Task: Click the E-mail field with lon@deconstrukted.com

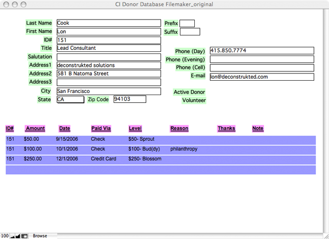Action: (262, 77)
